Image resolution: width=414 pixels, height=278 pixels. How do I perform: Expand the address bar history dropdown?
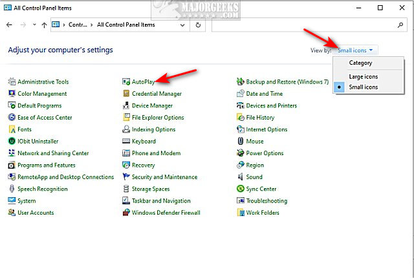point(182,25)
